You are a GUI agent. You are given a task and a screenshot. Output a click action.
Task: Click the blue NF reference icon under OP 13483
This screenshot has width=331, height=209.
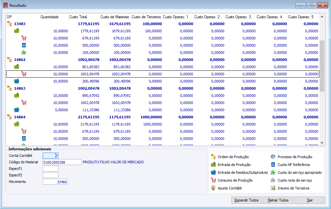click(x=24, y=45)
